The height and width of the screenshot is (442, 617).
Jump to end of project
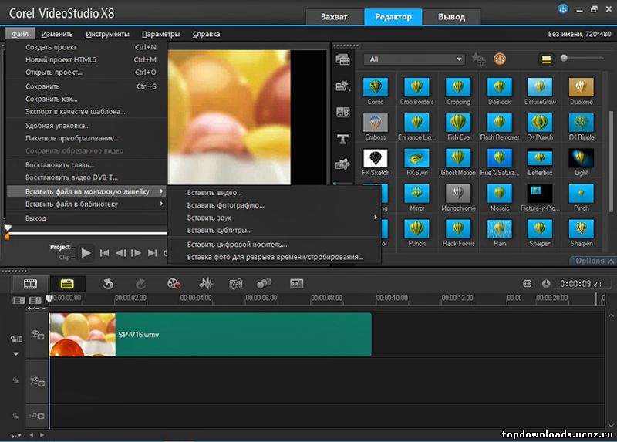pos(152,253)
